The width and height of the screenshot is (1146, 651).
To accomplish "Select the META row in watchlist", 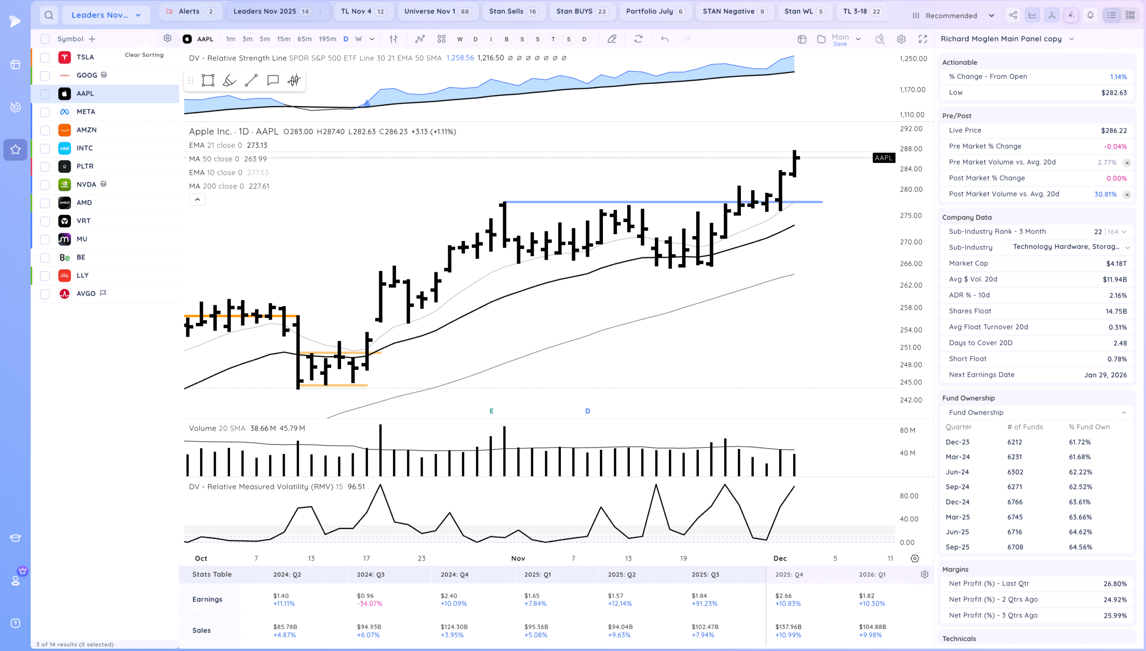I will 86,112.
